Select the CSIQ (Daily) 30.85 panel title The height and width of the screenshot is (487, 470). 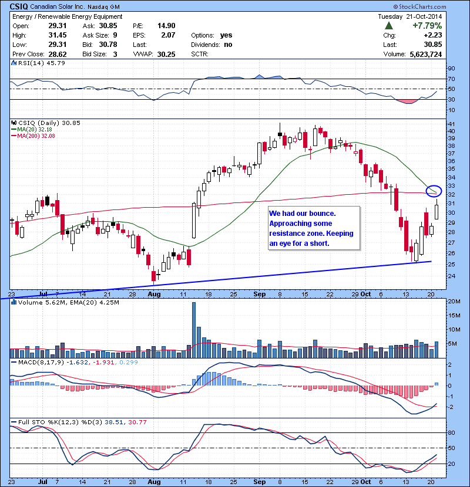[49, 123]
